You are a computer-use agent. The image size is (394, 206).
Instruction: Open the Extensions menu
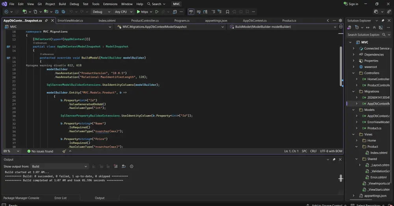[110, 4]
